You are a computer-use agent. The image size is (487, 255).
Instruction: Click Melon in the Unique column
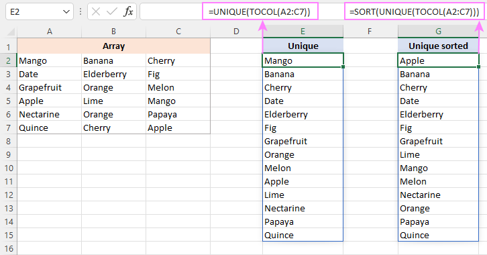click(x=303, y=168)
